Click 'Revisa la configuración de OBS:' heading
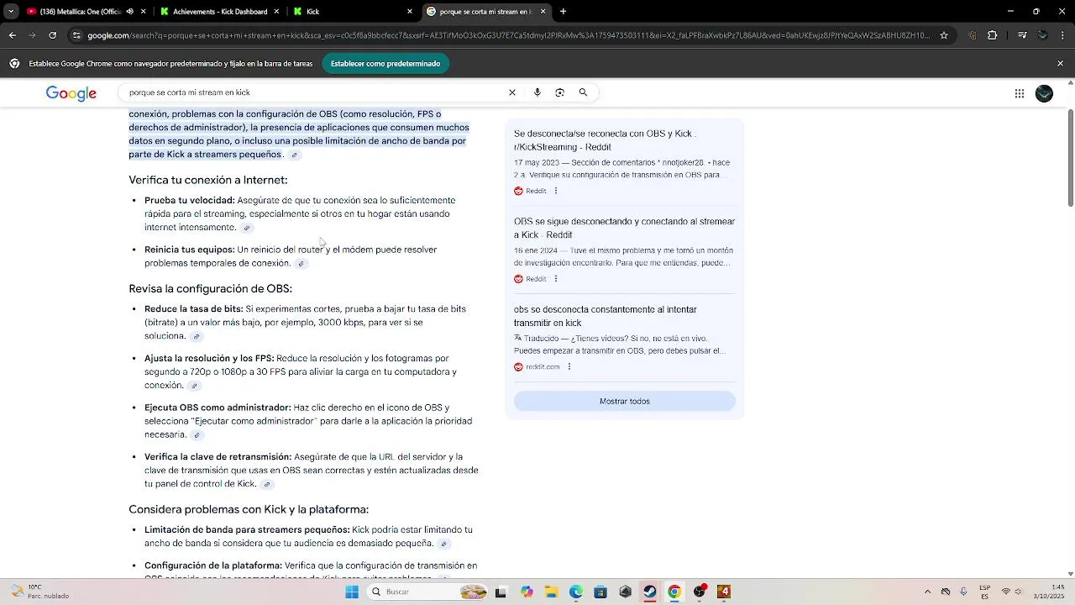Screen dimensions: 1075x605 (210, 288)
